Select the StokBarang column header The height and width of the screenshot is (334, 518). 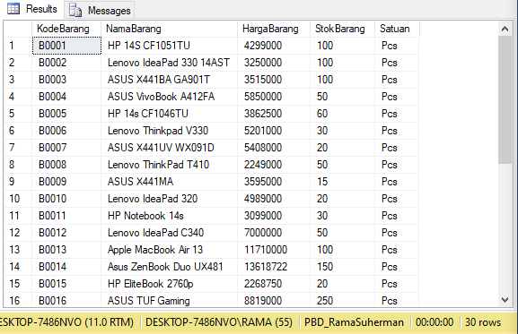coord(343,29)
